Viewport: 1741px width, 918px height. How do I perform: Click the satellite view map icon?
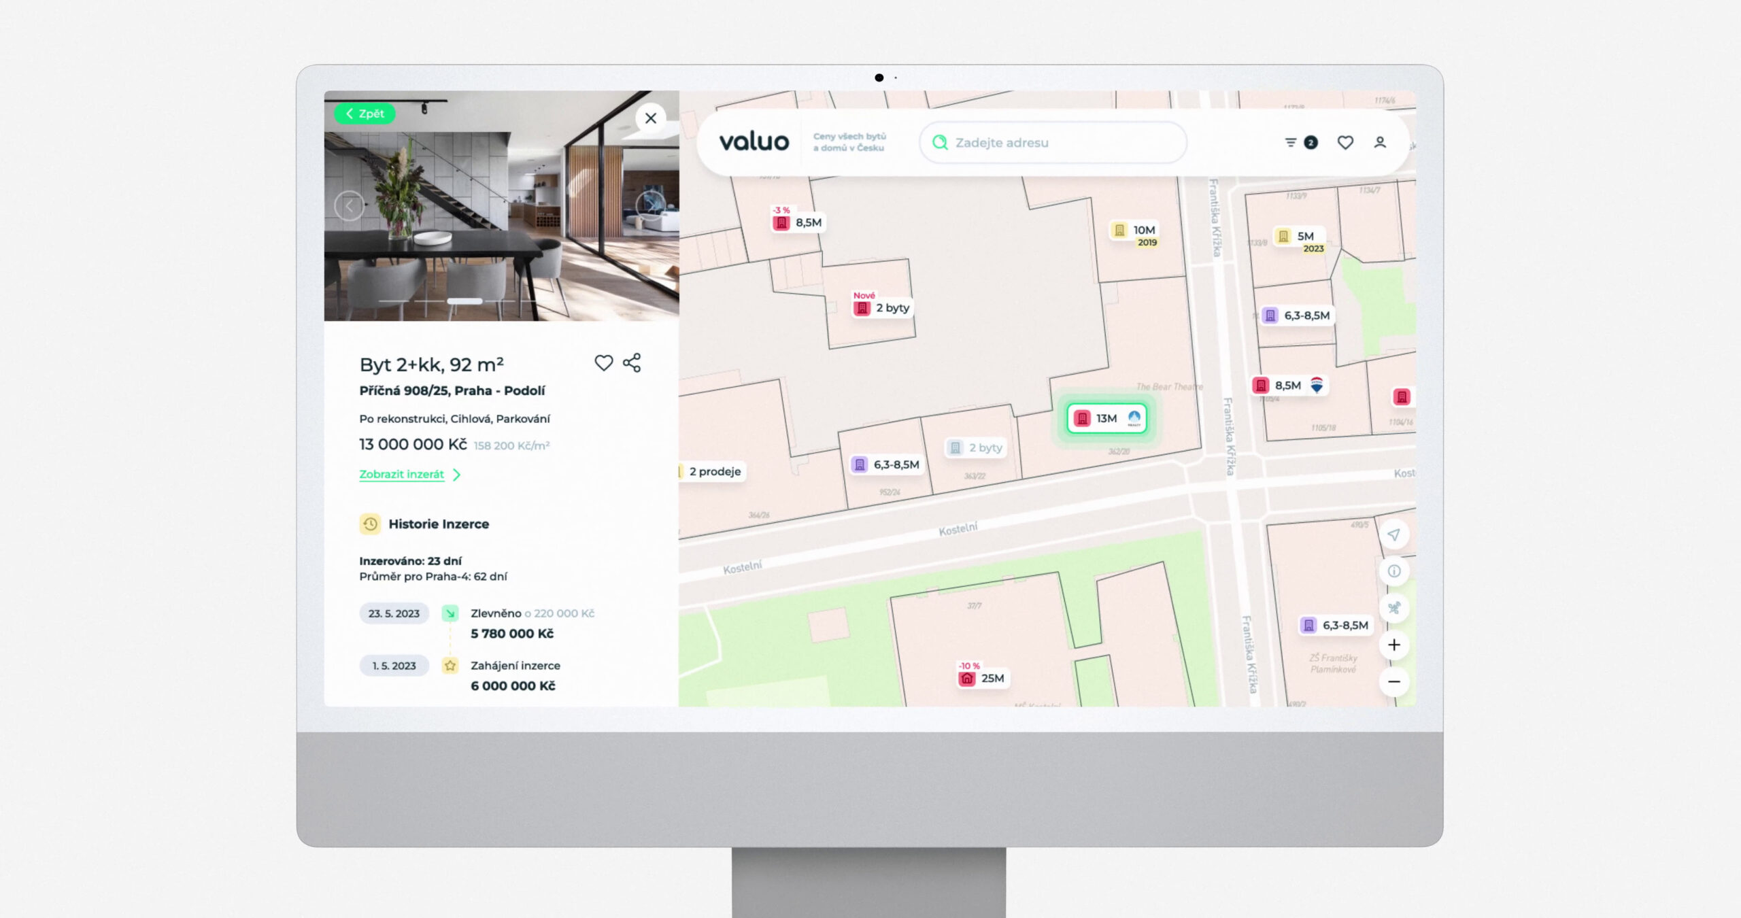pyautogui.click(x=1393, y=608)
